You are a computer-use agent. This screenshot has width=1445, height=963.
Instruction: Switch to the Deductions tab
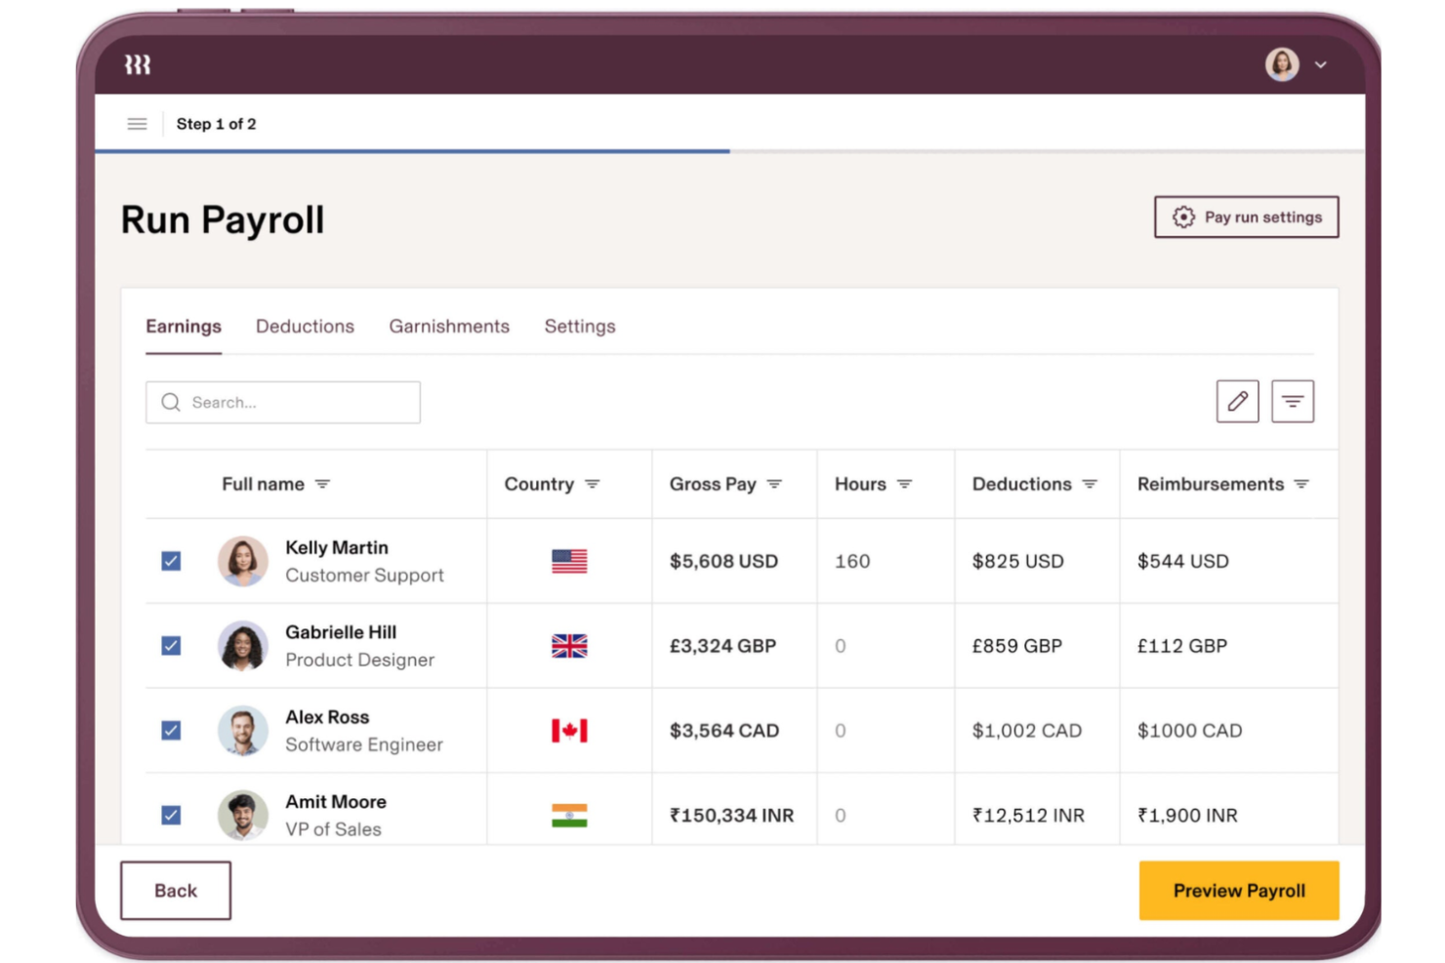pos(305,326)
